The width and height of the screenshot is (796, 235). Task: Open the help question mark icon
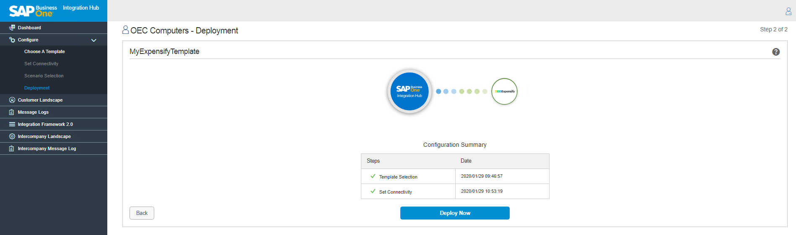tap(775, 52)
